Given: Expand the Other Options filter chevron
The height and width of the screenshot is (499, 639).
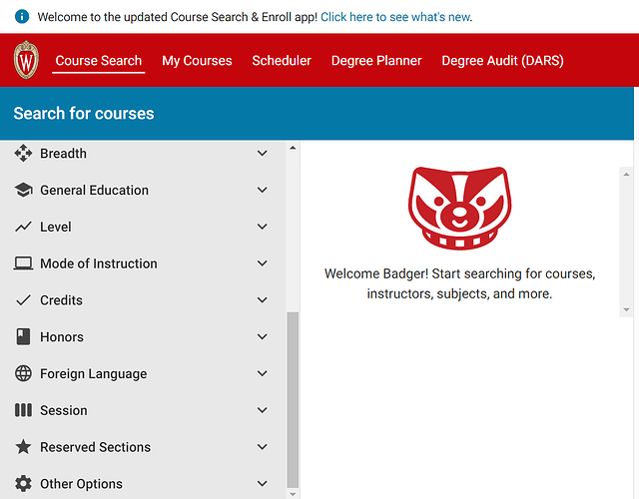Looking at the screenshot, I should (263, 483).
